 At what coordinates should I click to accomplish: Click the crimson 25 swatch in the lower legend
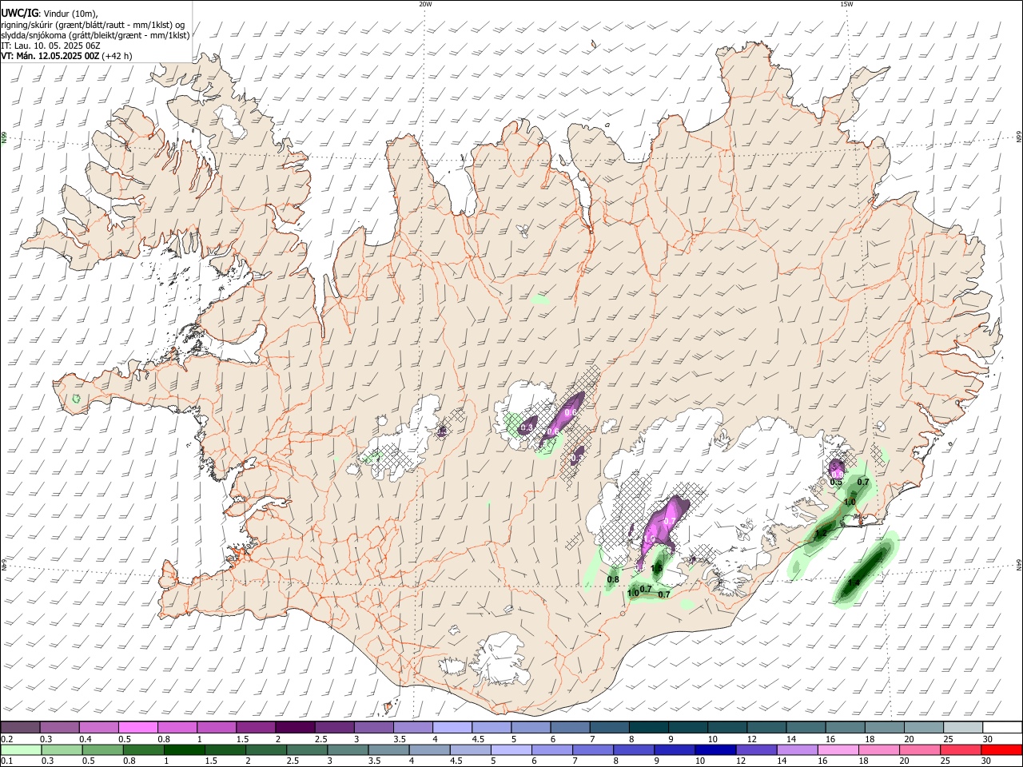(961, 749)
